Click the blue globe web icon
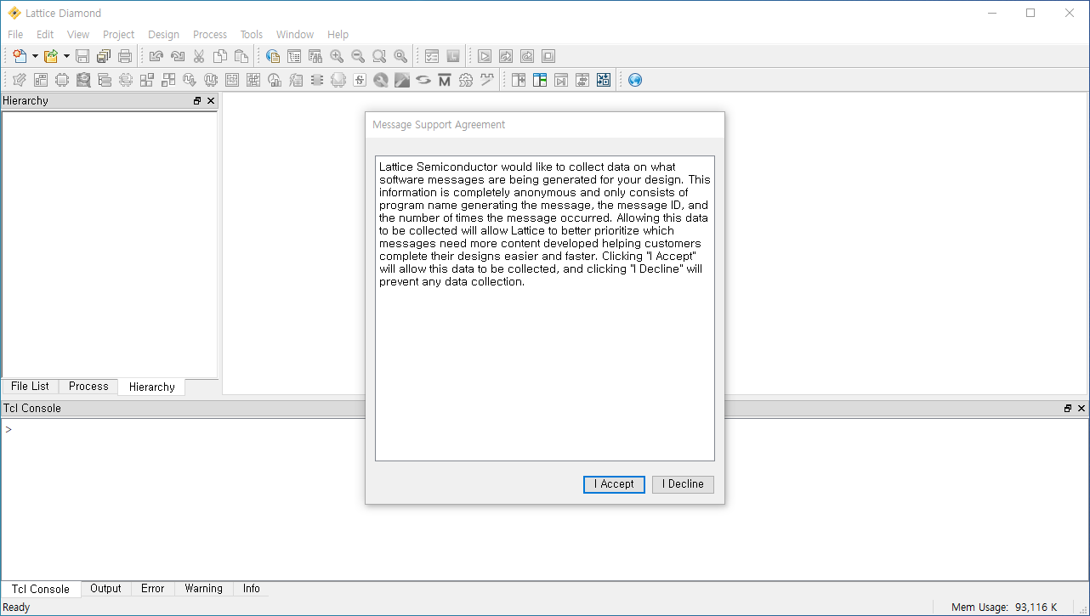The width and height of the screenshot is (1090, 616). (x=635, y=80)
